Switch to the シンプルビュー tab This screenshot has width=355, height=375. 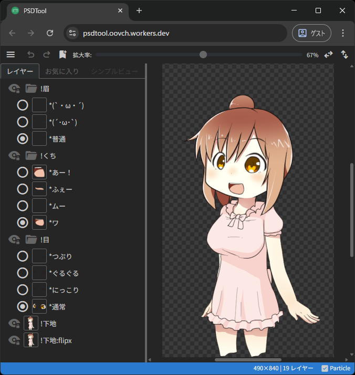[114, 71]
